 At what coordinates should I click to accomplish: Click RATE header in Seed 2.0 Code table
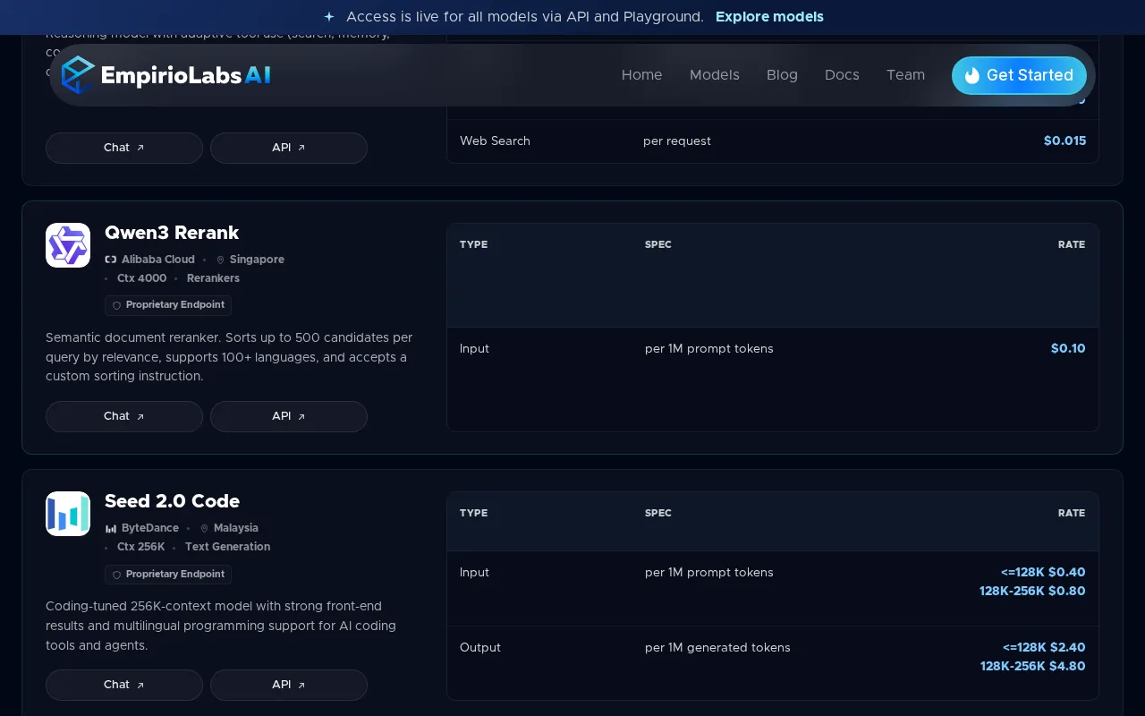tap(1072, 513)
